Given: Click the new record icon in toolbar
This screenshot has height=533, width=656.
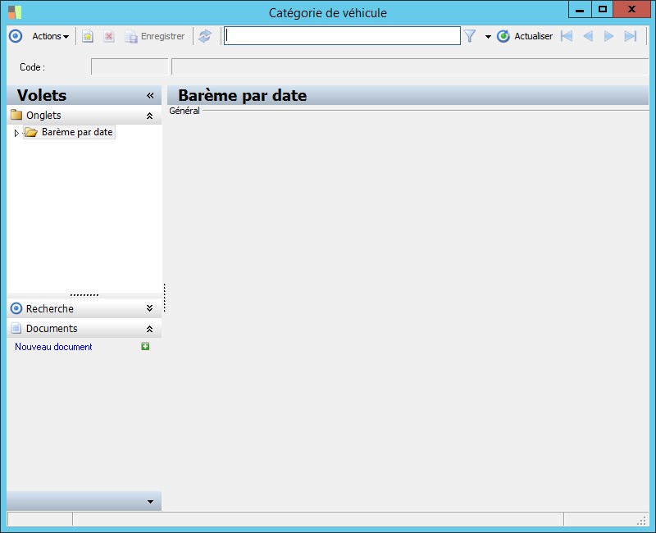Looking at the screenshot, I should (x=88, y=36).
